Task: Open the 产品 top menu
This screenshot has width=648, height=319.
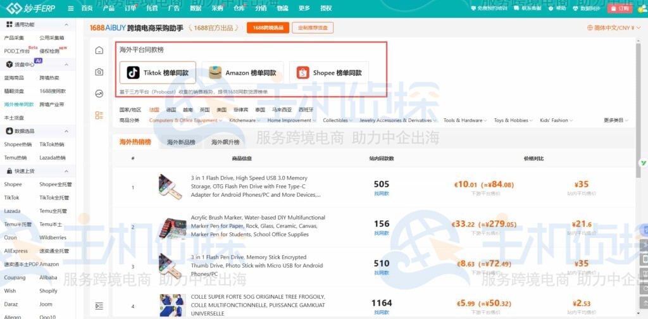Action: [109, 8]
